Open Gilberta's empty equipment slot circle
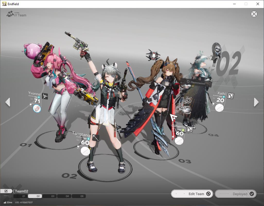 (x=179, y=141)
